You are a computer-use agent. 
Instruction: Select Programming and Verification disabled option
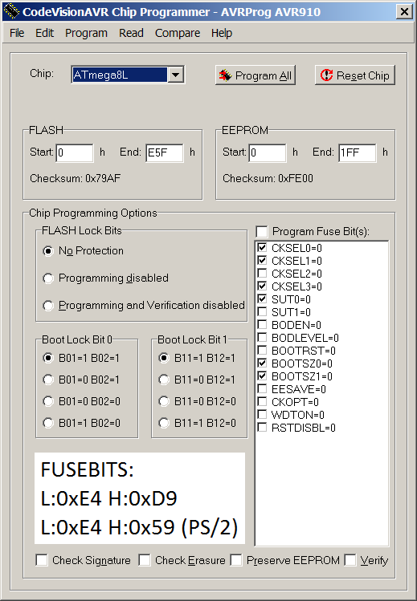point(48,306)
